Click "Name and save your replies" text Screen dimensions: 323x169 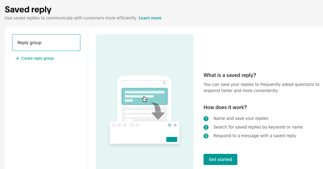pos(241,118)
